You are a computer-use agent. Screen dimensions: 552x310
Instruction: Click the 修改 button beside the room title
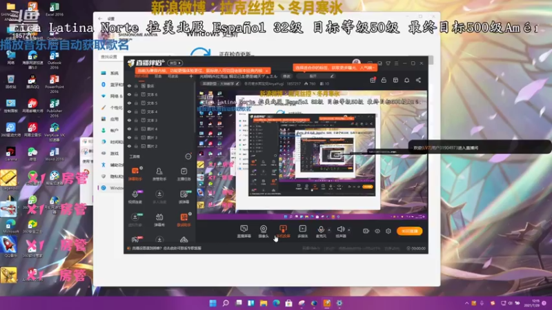[287, 76]
